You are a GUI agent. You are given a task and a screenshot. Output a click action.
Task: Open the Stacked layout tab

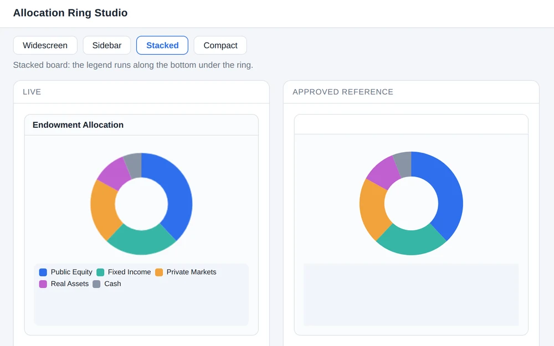coord(162,45)
